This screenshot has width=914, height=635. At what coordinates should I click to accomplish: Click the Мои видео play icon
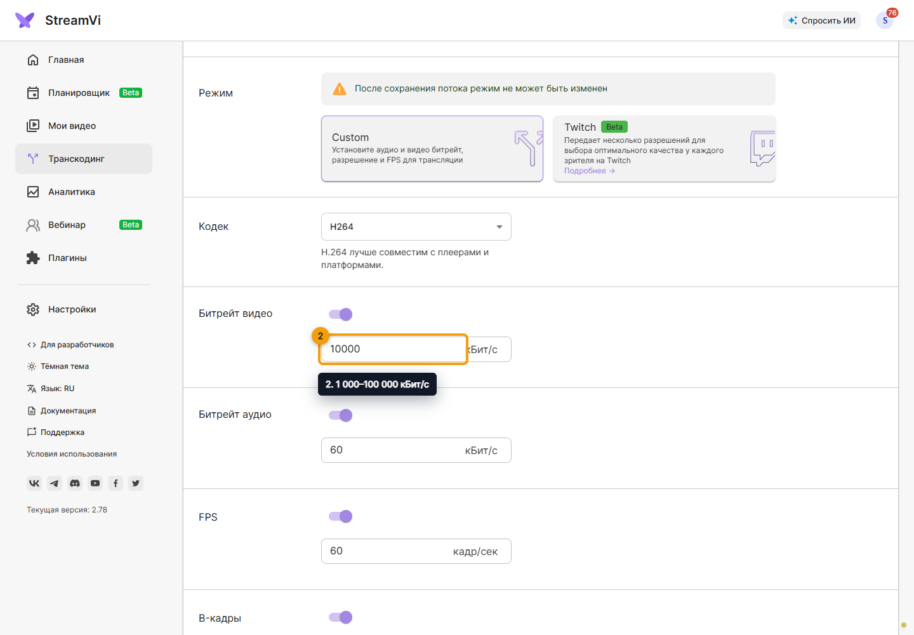click(33, 126)
